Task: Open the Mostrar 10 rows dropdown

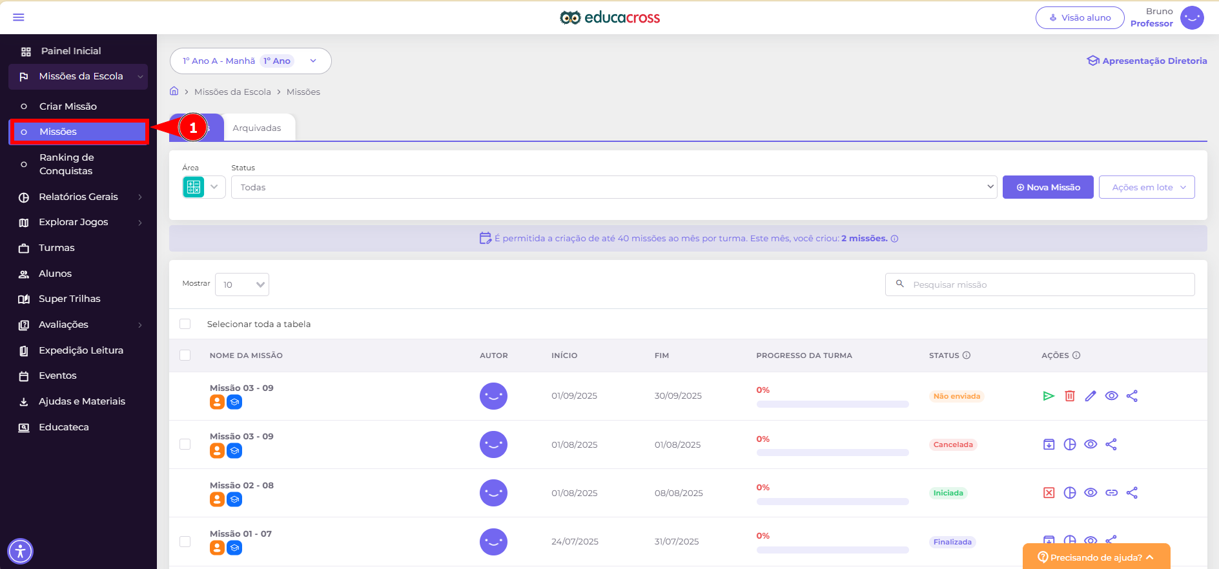Action: click(x=242, y=284)
